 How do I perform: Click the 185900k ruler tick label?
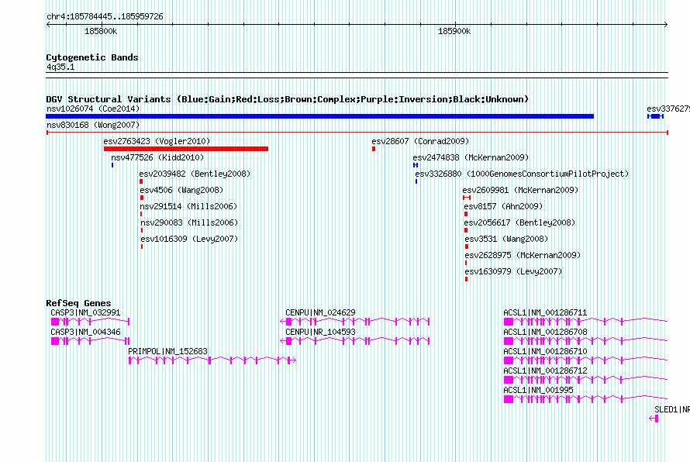(x=454, y=31)
